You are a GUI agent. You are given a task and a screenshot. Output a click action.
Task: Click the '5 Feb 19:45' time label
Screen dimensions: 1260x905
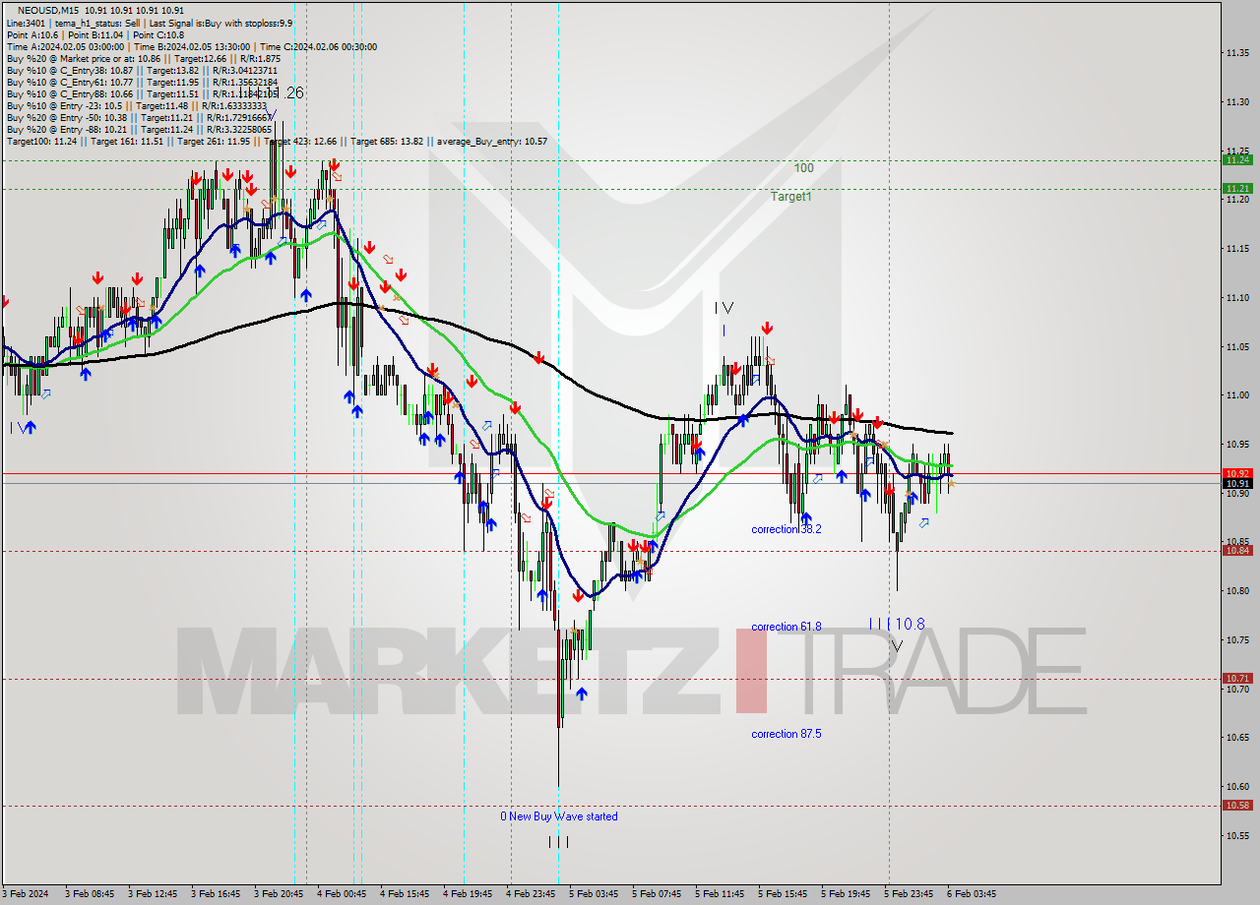844,894
